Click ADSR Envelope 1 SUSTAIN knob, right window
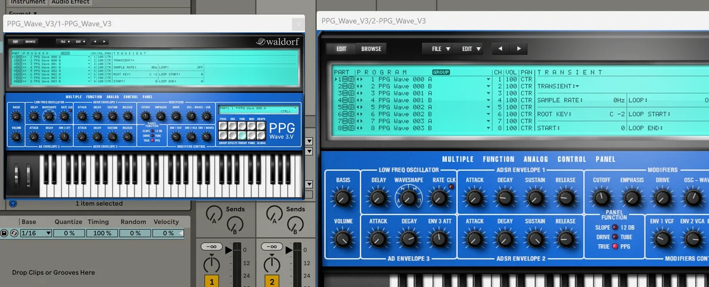The width and height of the screenshot is (709, 287). pyautogui.click(x=535, y=199)
